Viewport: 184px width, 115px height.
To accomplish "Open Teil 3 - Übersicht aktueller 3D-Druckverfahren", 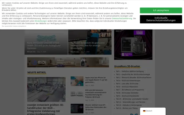I will click(134, 78).
